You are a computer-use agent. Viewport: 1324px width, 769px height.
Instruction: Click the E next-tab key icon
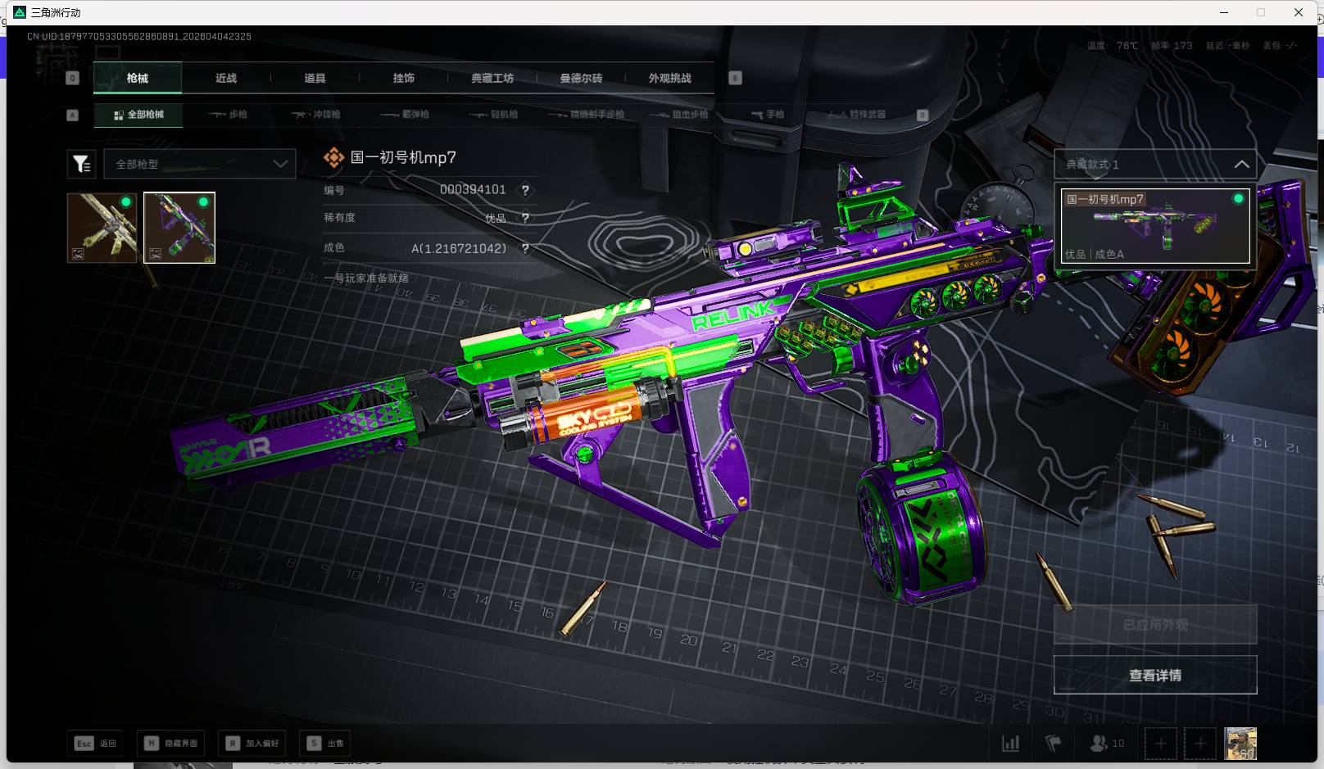pyautogui.click(x=735, y=78)
